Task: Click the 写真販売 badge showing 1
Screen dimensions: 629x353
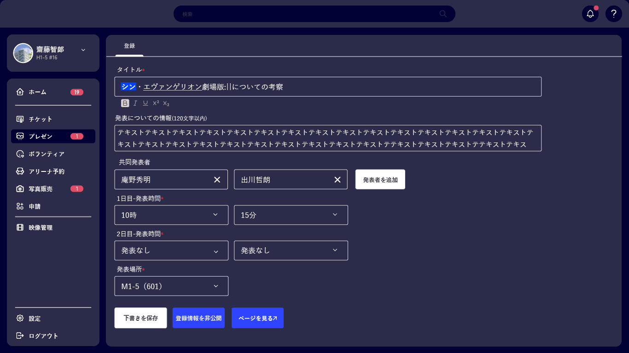Action: point(77,189)
